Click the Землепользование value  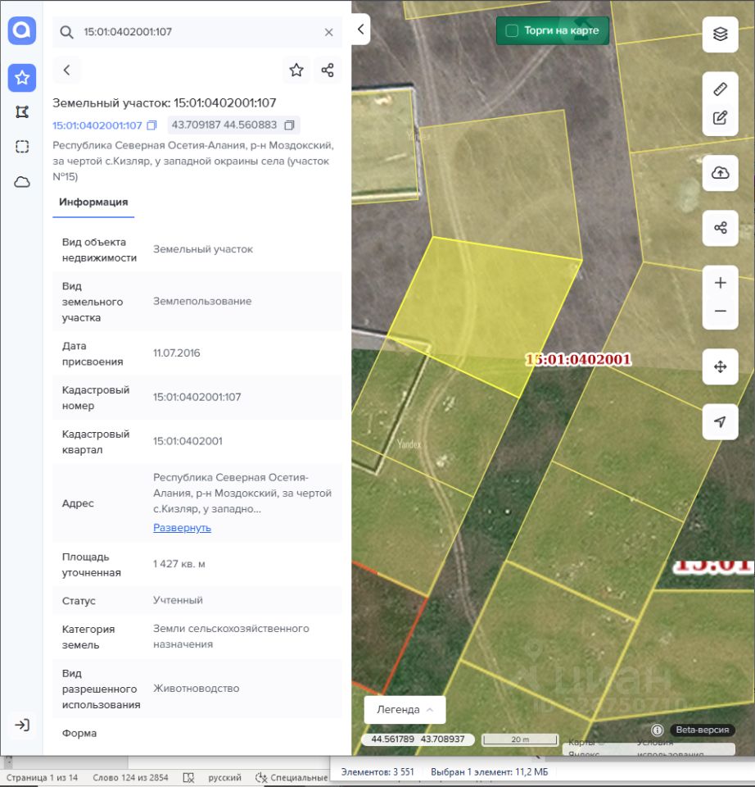click(x=202, y=301)
